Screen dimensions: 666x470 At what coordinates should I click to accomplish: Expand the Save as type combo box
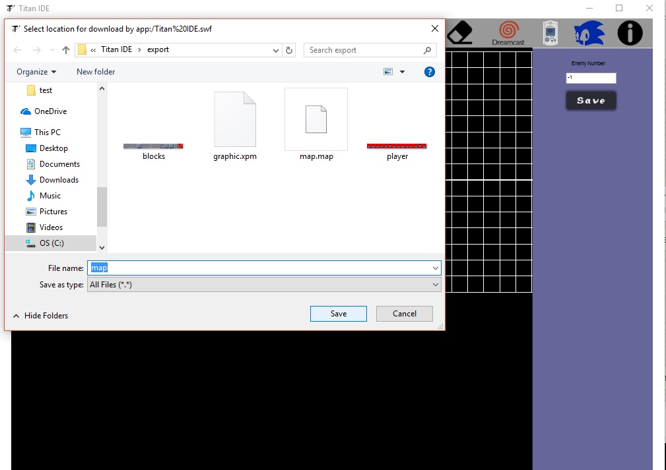click(x=264, y=285)
